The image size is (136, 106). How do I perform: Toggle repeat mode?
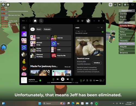click(72, 79)
